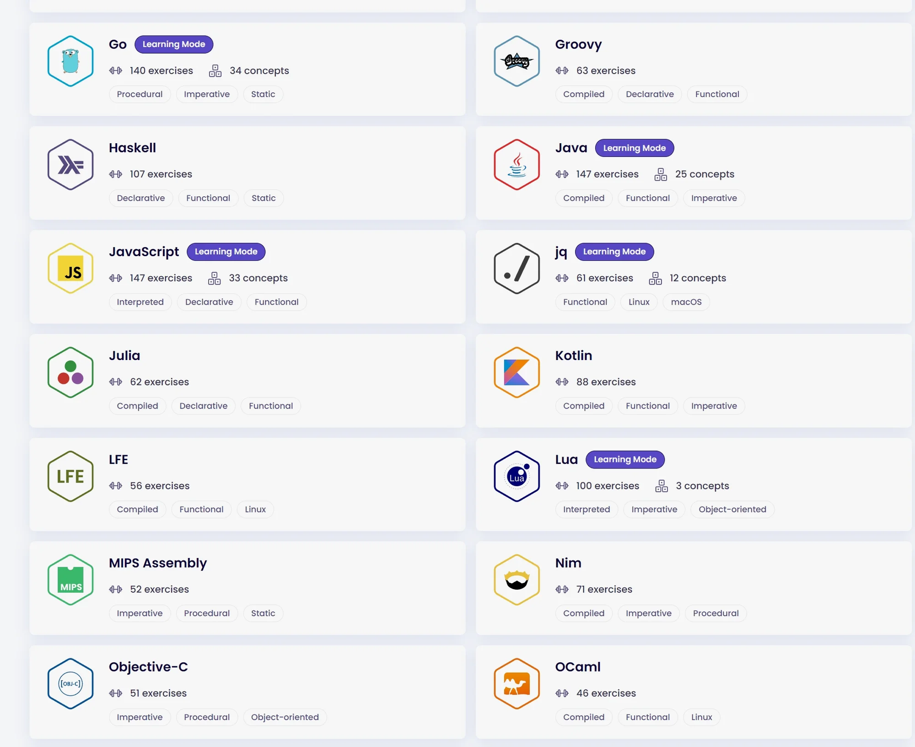The width and height of the screenshot is (915, 747).
Task: Click the Learning Mode badge next to Go
Action: tap(174, 44)
